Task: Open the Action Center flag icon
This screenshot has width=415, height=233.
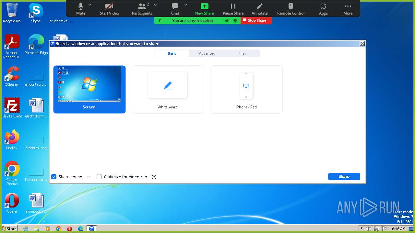Action: [x=384, y=228]
